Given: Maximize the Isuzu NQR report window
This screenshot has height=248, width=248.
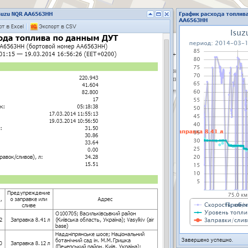Looking at the screenshot, I should [x=158, y=14].
